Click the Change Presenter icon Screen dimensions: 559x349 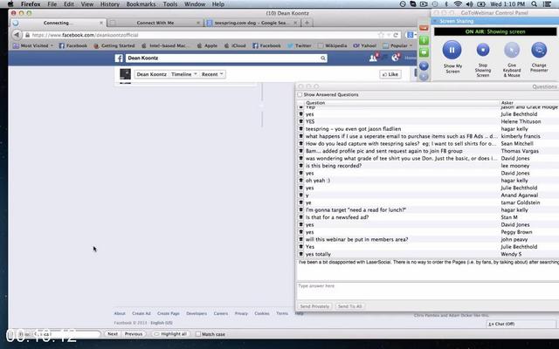coord(539,50)
